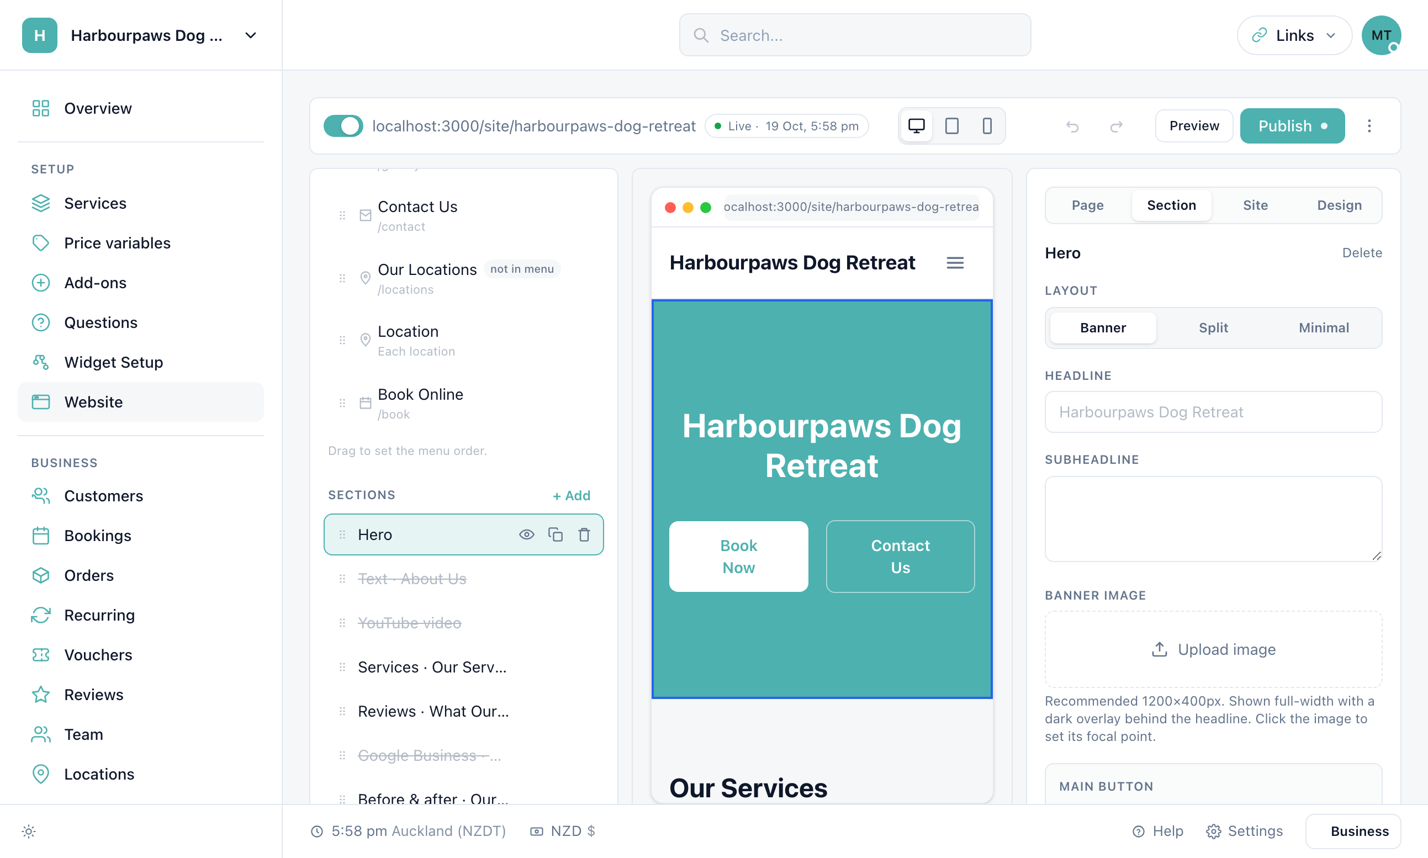Go to Widget Setup

141,362
